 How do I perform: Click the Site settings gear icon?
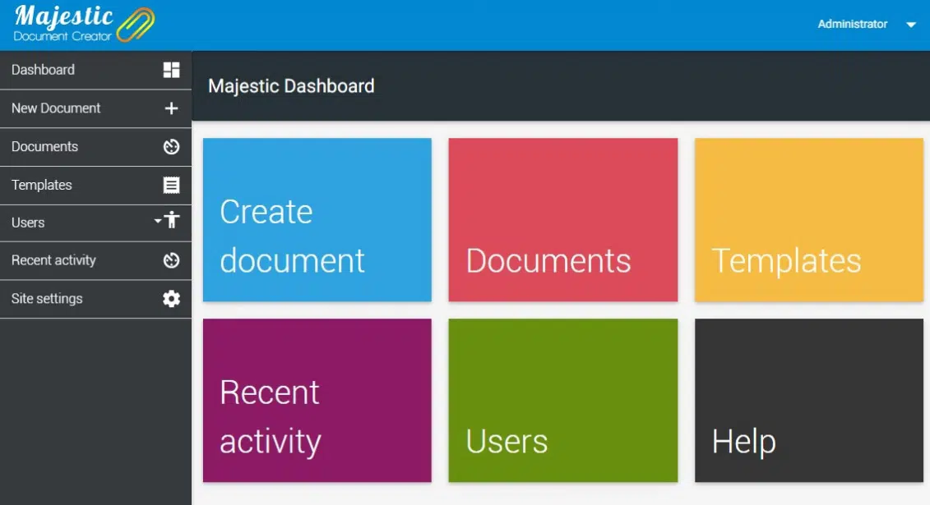pos(171,299)
